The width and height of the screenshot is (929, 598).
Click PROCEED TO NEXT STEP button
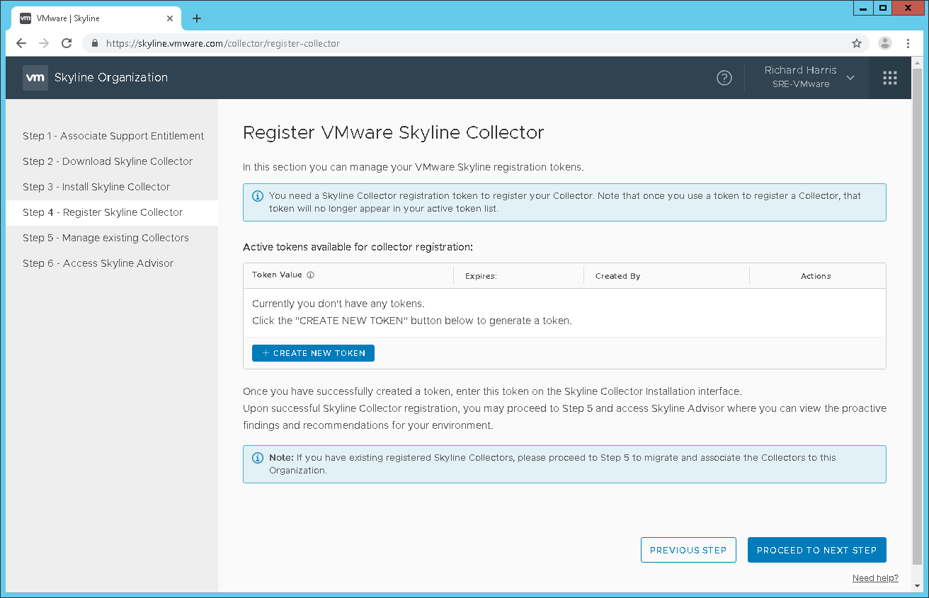(817, 550)
